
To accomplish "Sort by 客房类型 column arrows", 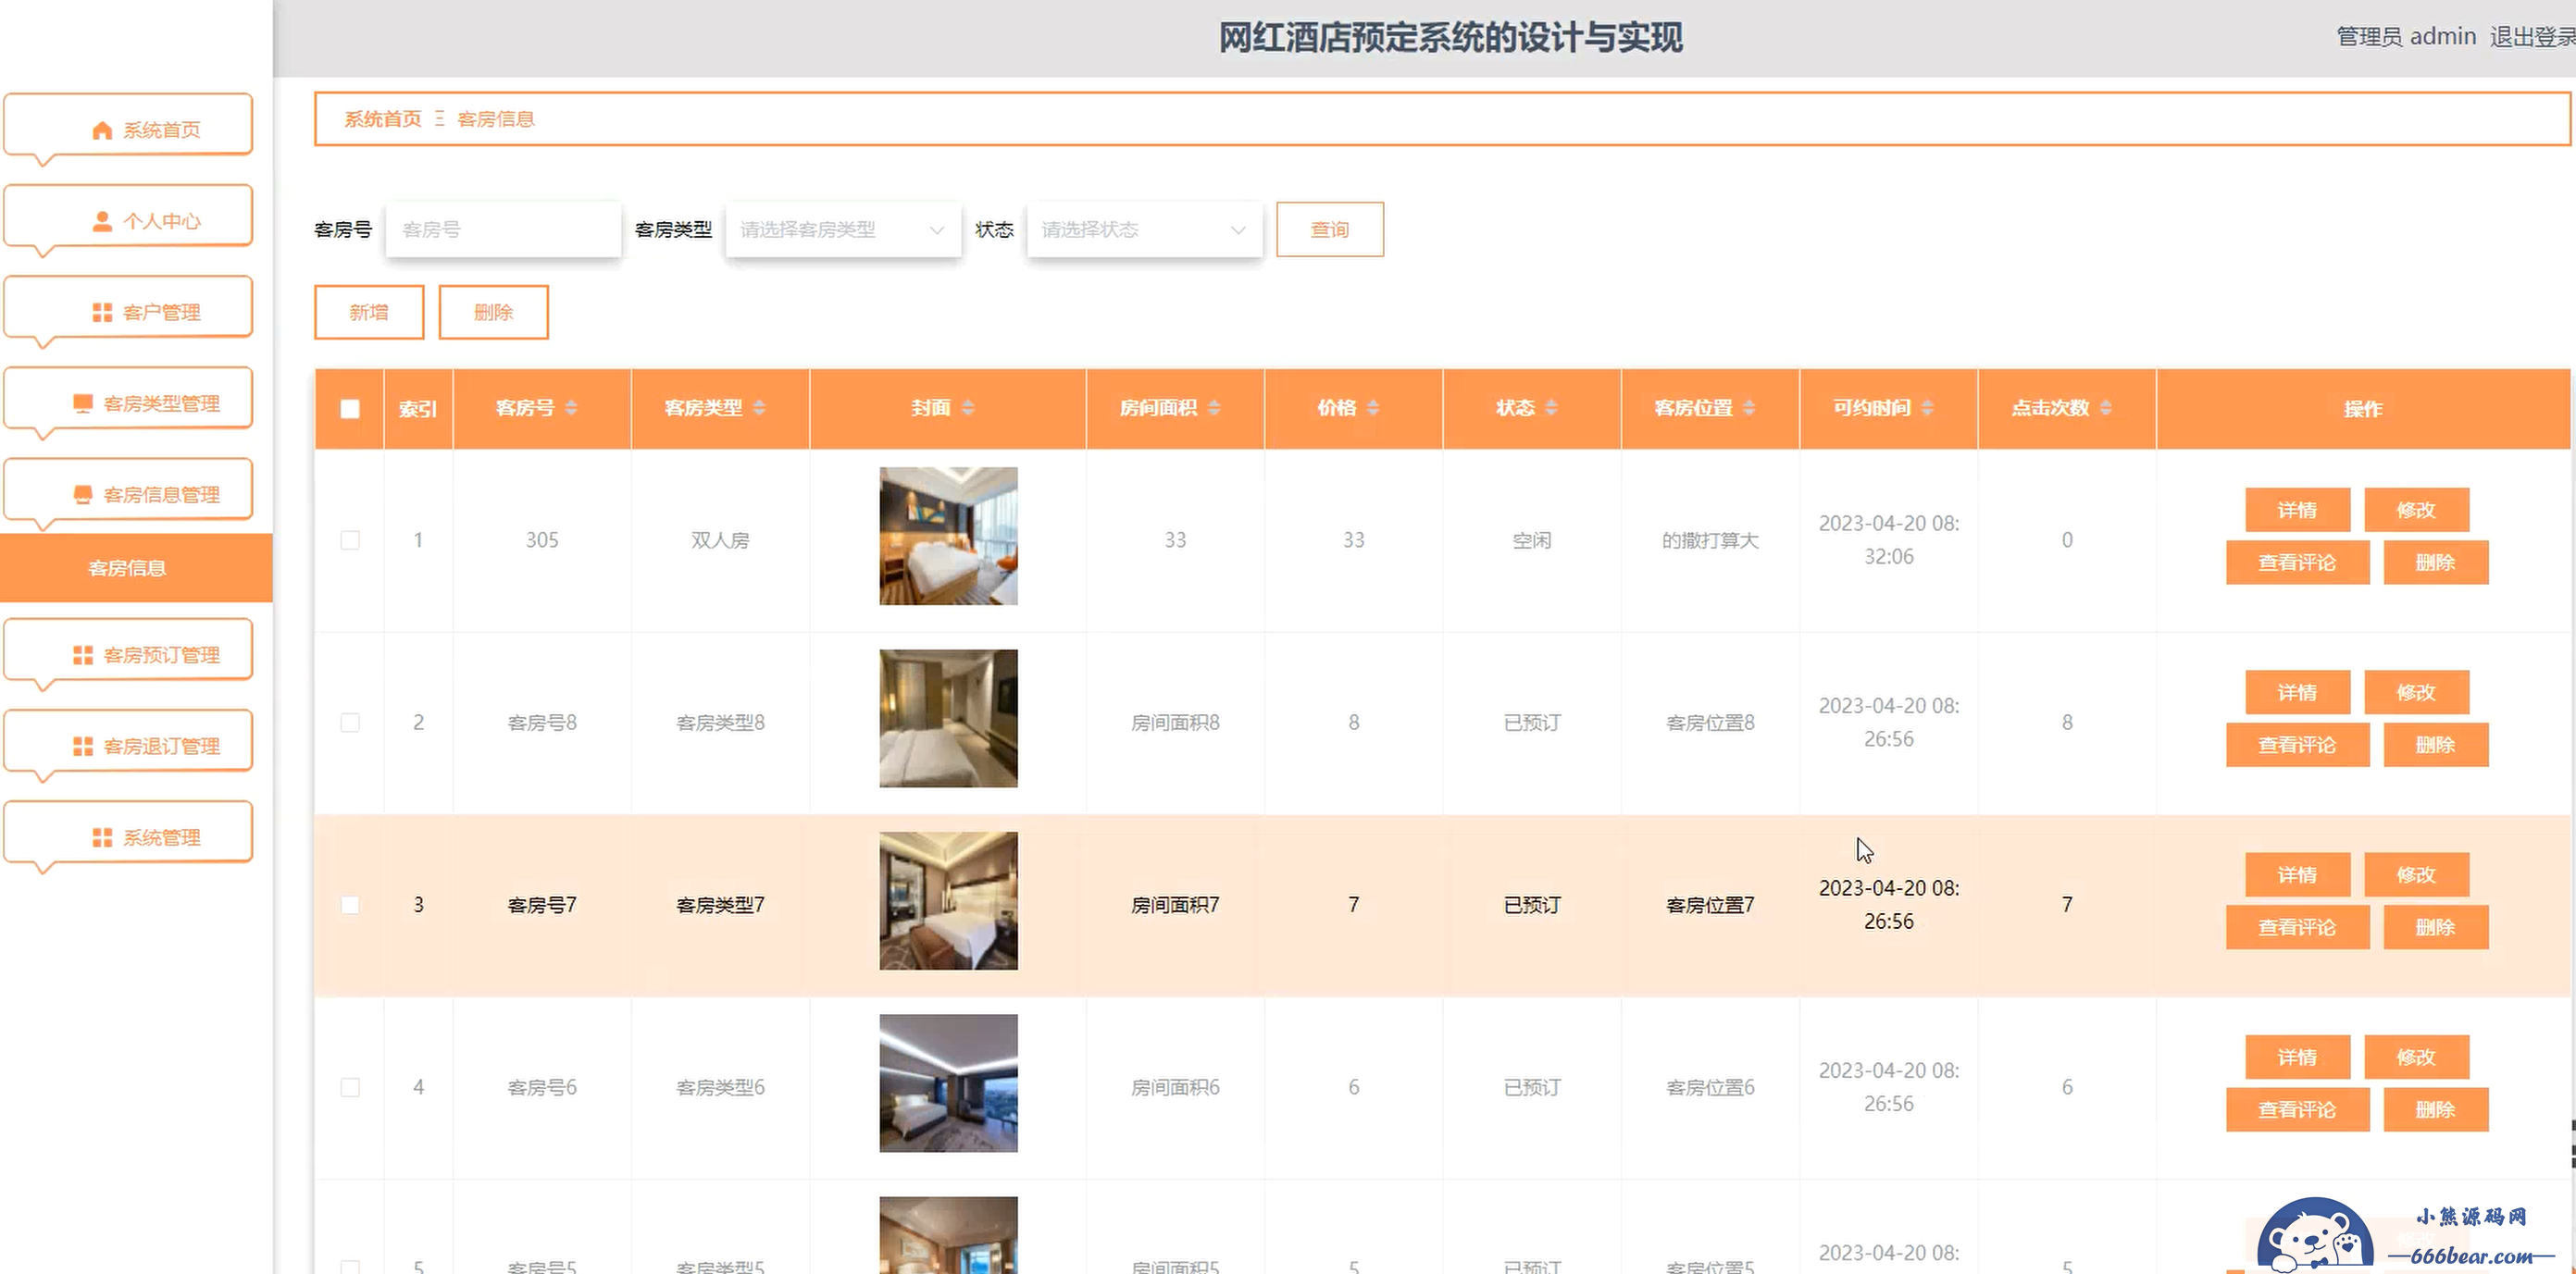I will click(x=759, y=408).
